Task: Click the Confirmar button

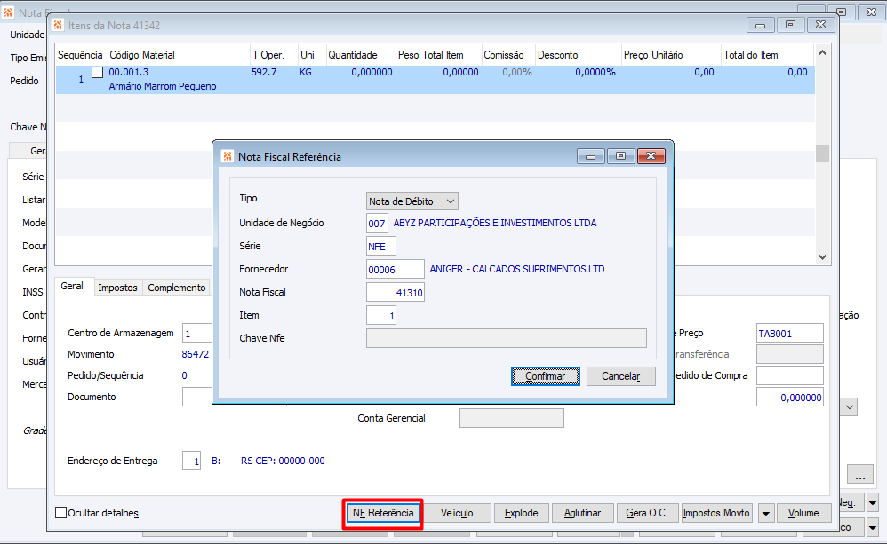Action: pos(546,376)
